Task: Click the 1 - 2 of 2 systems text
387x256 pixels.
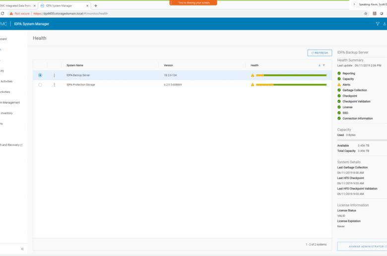Action: [316, 245]
